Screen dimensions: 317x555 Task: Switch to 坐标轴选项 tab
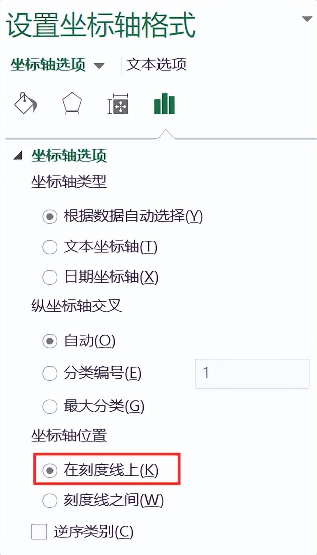click(x=48, y=65)
